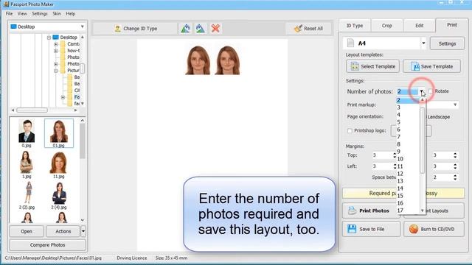Collapse the Pictur folder tree node
The height and width of the screenshot is (265, 472).
56,71
